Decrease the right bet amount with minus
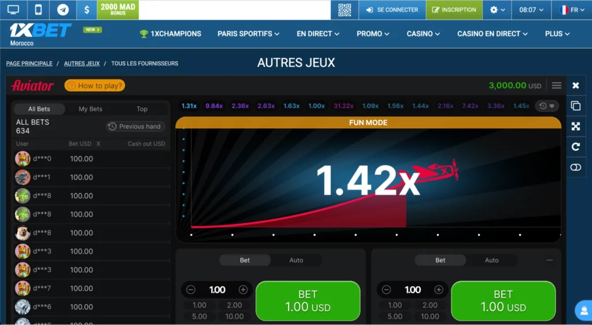Image resolution: width=592 pixels, height=325 pixels. point(386,290)
